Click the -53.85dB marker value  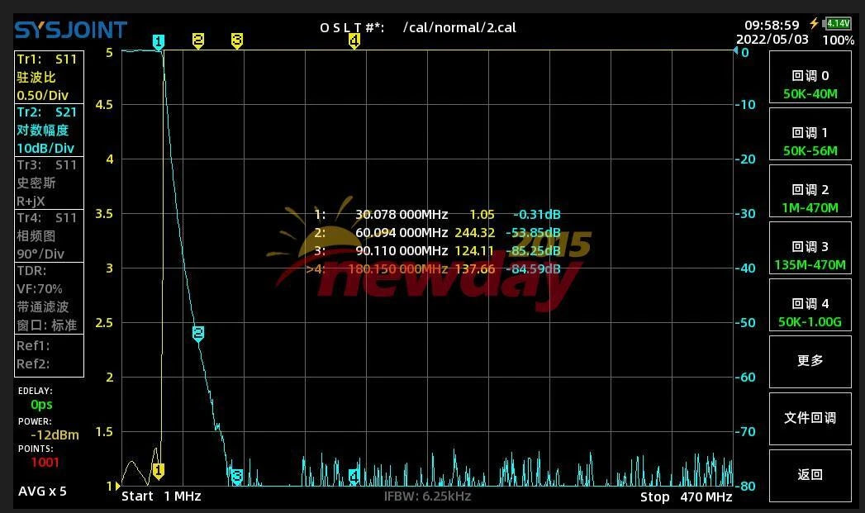533,232
